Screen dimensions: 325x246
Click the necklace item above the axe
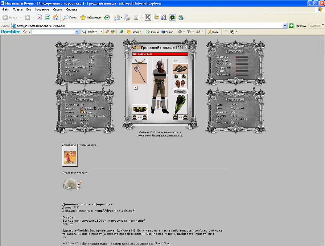click(140, 61)
